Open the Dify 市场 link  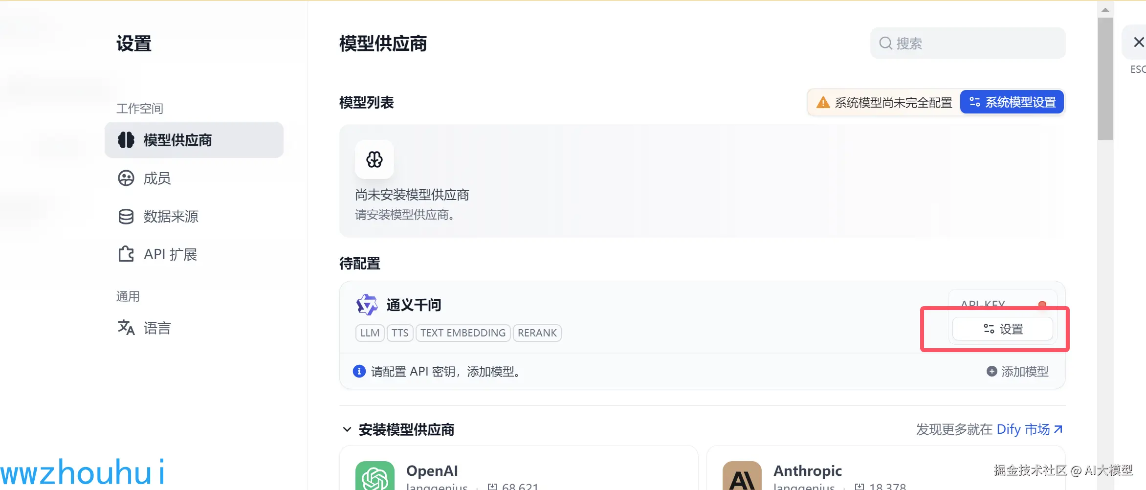[x=1029, y=429]
